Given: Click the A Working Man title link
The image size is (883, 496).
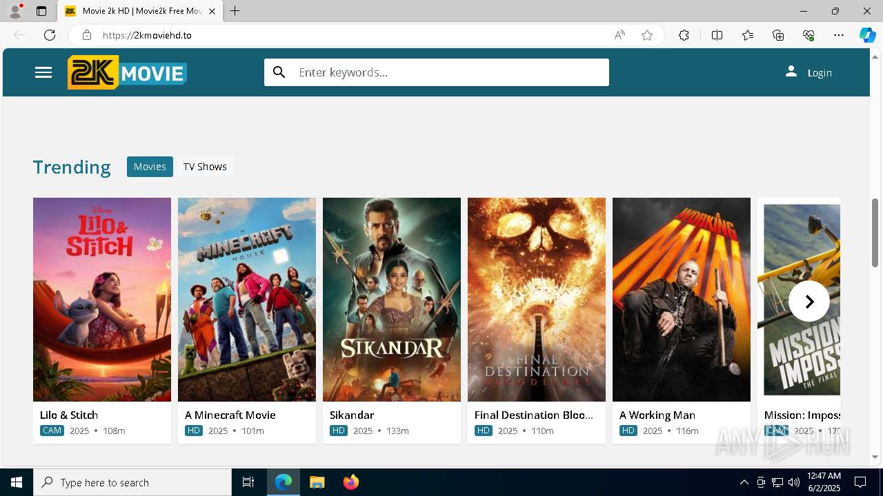Looking at the screenshot, I should [x=657, y=415].
